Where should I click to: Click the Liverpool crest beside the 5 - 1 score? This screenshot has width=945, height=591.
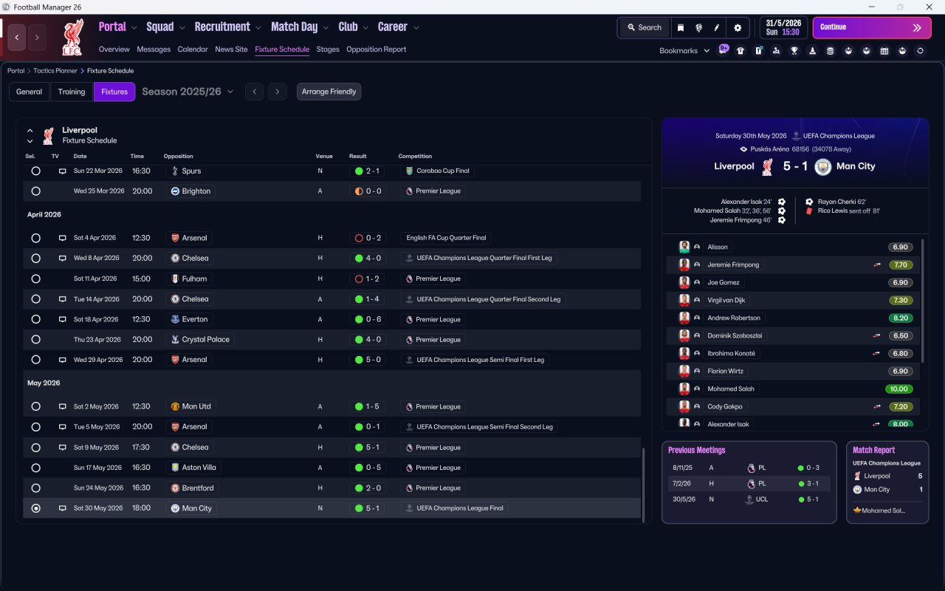tap(768, 167)
